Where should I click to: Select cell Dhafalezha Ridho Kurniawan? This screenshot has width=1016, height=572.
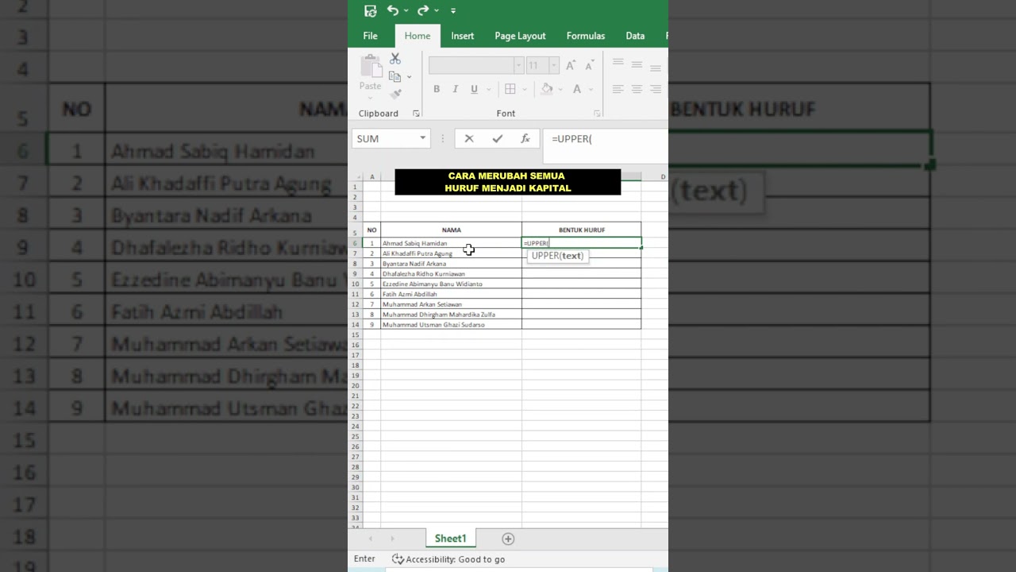451,274
